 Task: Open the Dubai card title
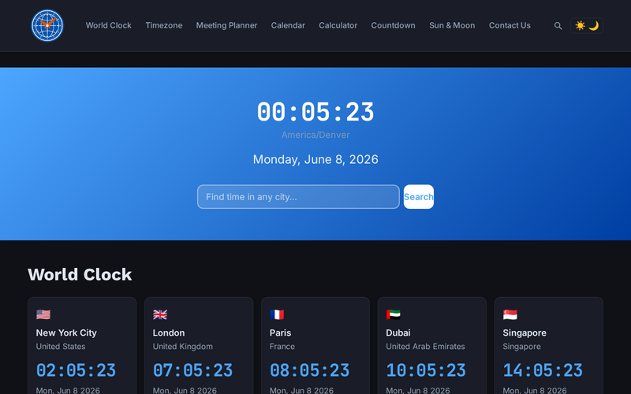click(x=398, y=333)
